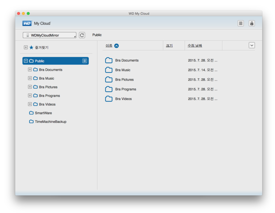Collapse the Public folder tree node

tap(26, 61)
